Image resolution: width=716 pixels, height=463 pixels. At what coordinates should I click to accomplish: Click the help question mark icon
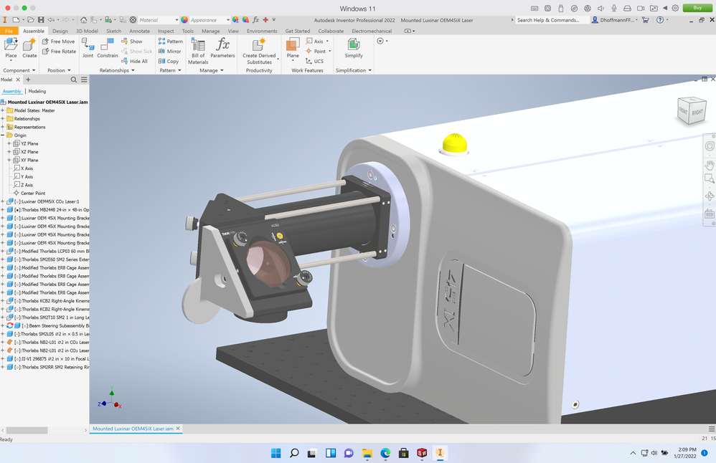coord(660,20)
